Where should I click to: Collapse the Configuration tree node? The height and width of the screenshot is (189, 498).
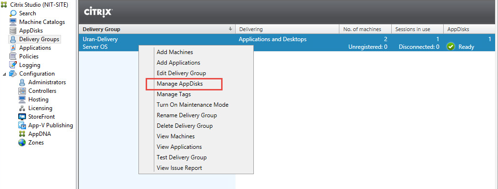[4, 74]
